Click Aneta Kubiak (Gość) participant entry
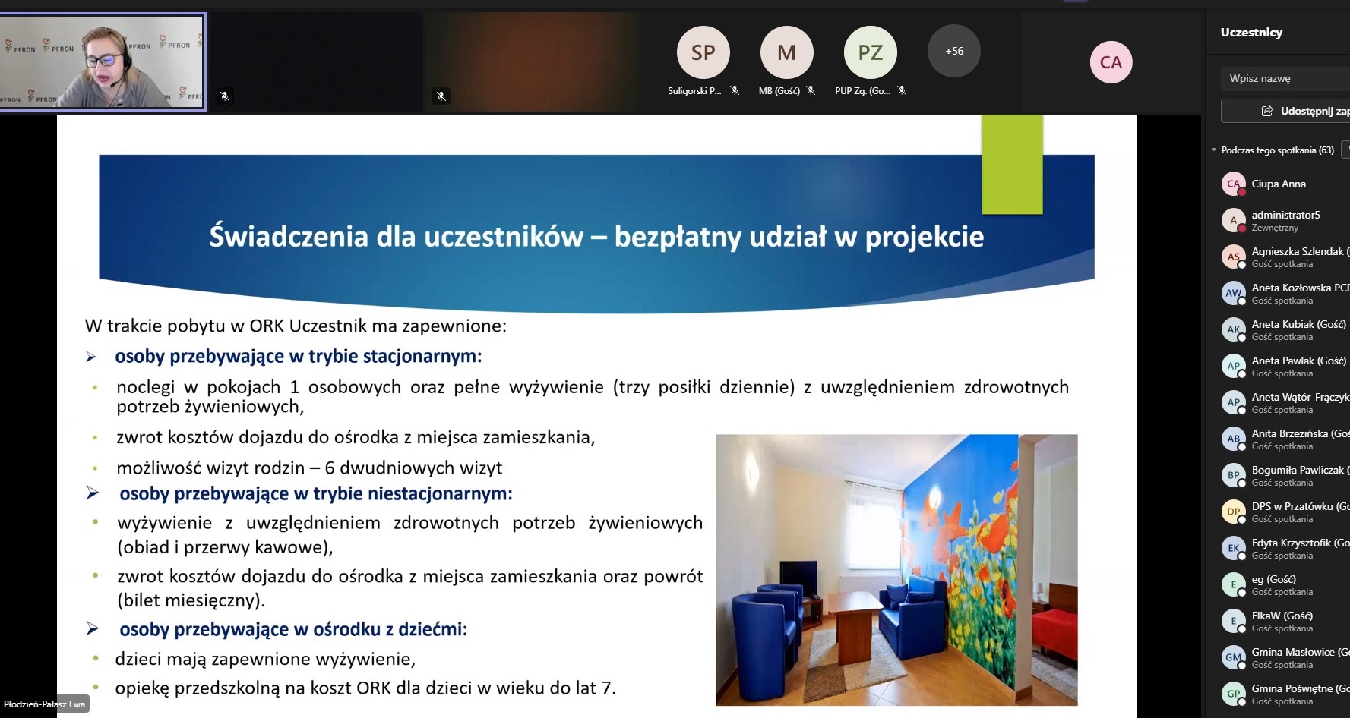Image resolution: width=1350 pixels, height=718 pixels. pyautogui.click(x=1298, y=329)
